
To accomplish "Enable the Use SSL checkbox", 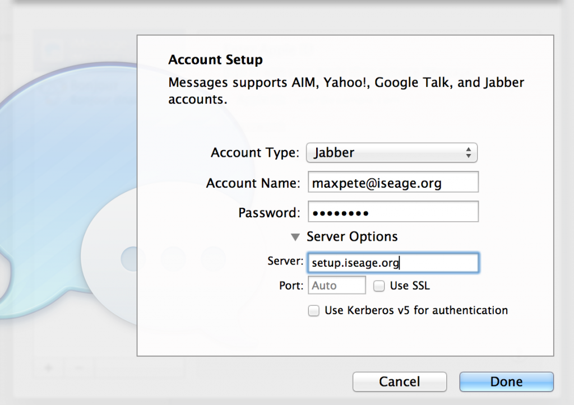I will tap(379, 286).
